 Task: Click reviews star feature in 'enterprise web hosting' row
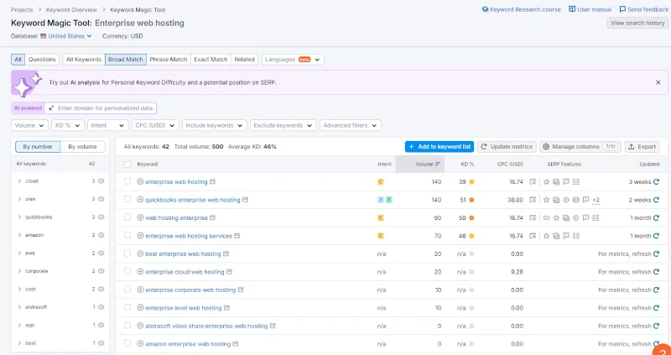547,181
